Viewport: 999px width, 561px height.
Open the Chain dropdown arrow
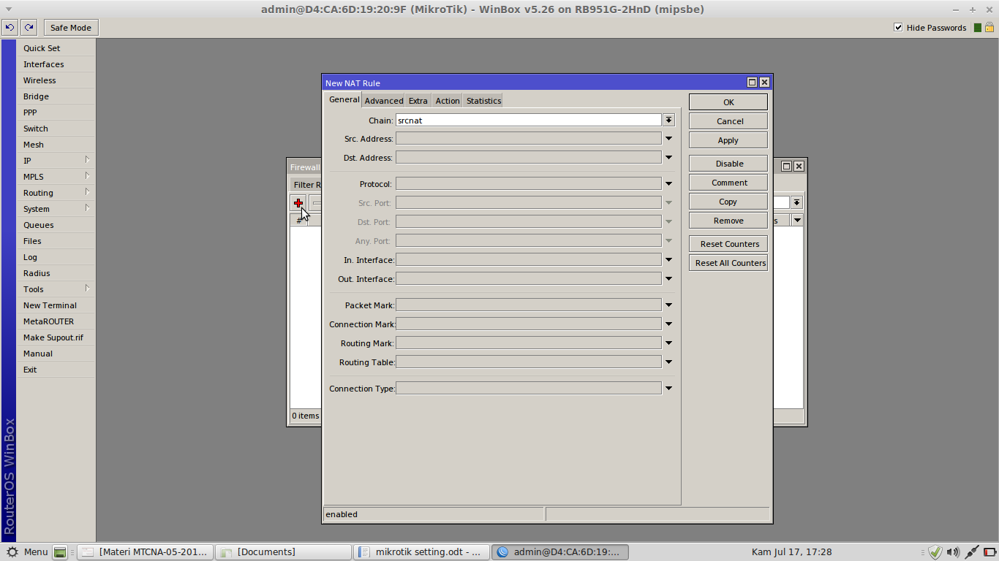(x=668, y=120)
